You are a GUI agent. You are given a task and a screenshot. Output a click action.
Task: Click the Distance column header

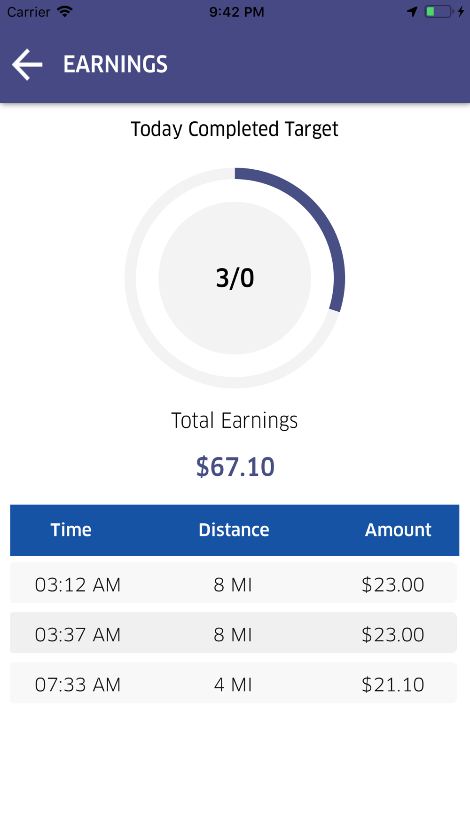pos(234,530)
